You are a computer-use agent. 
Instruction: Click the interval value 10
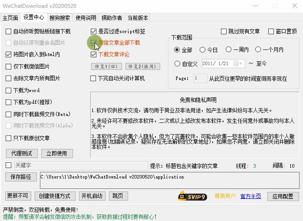click(x=292, y=166)
